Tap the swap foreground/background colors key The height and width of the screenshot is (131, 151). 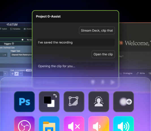click(49, 102)
